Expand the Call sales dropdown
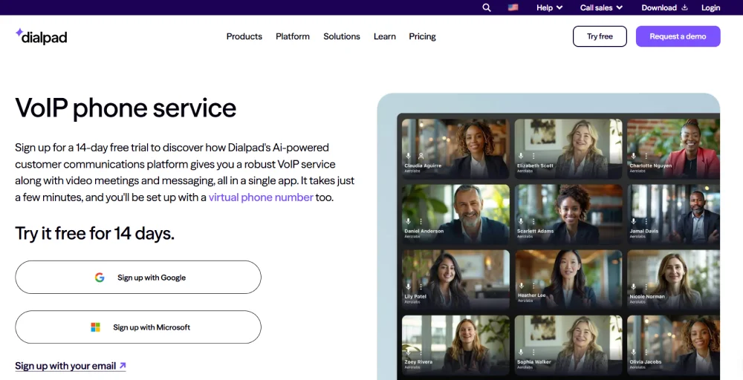This screenshot has width=743, height=380. (601, 7)
